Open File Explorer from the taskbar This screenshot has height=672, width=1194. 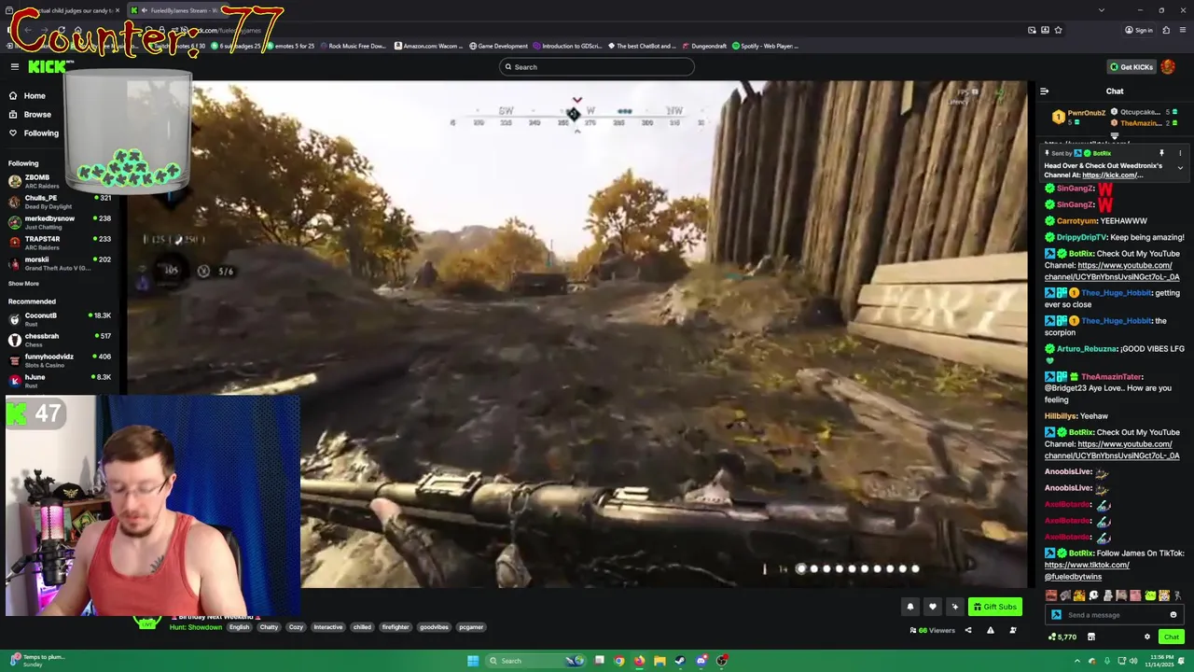coord(659,661)
